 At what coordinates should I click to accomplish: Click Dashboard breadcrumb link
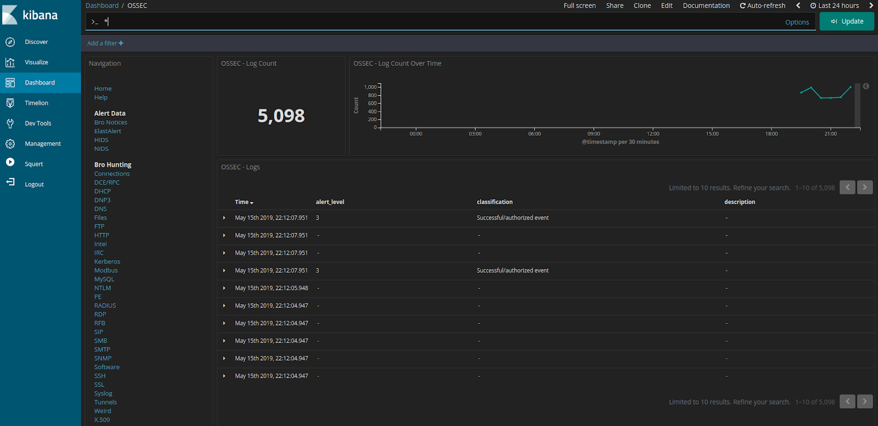[102, 5]
